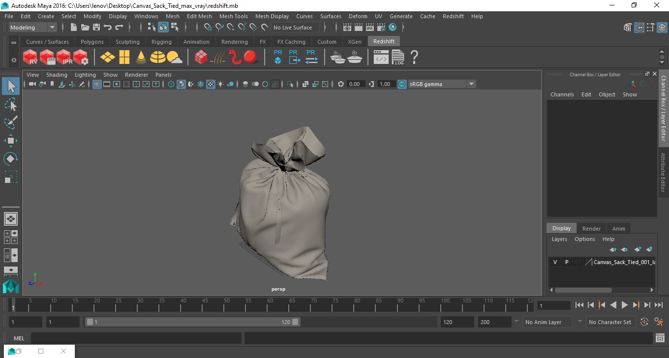Save the scene with floppy icon

(x=96, y=27)
